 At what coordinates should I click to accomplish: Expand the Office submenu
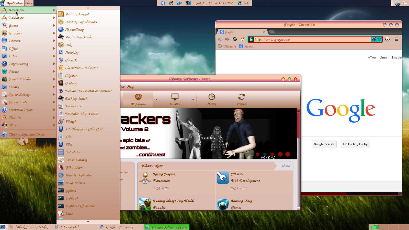tap(28, 49)
